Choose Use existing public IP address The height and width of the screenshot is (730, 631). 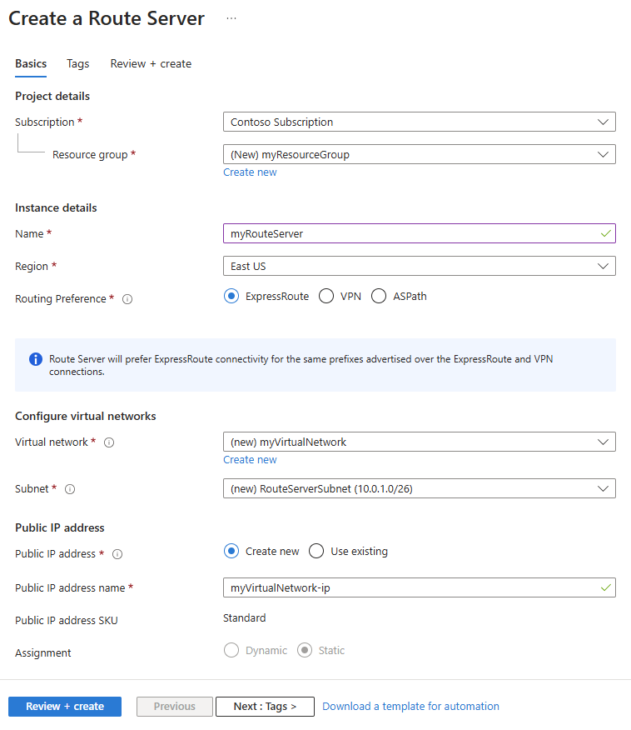point(316,551)
